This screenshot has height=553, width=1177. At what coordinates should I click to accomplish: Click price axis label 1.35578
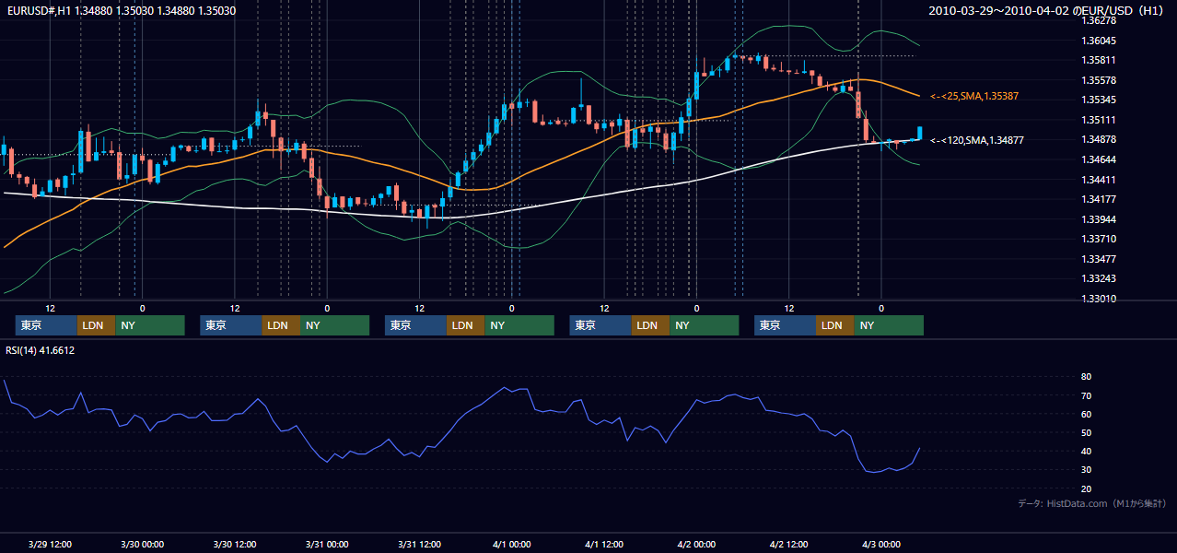coord(1100,80)
